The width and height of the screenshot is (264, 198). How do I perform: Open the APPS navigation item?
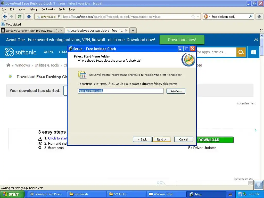[x=48, y=52]
